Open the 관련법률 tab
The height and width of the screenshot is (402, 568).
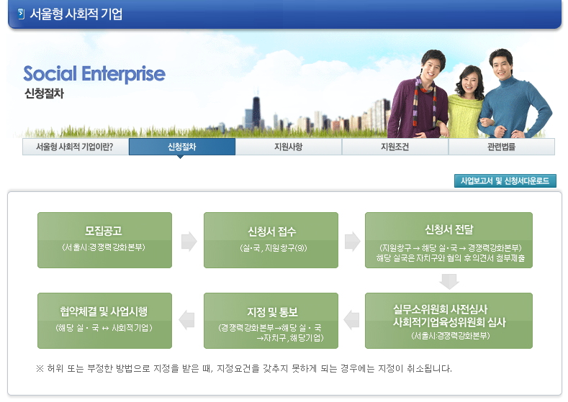(x=501, y=147)
